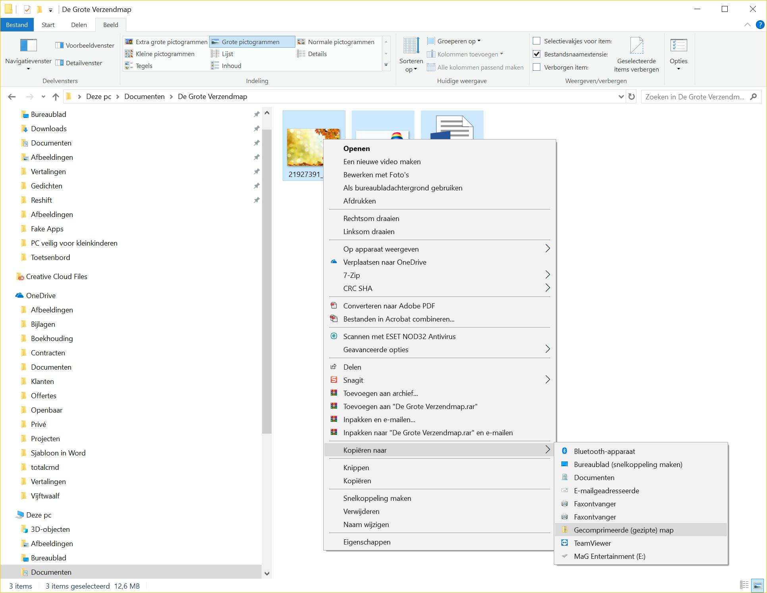Check the Verborgen items checkbox
Screen dimensions: 767x593
pos(537,67)
